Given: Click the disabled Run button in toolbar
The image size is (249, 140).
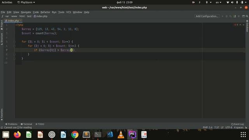Looking at the screenshot, I should coord(223,16).
